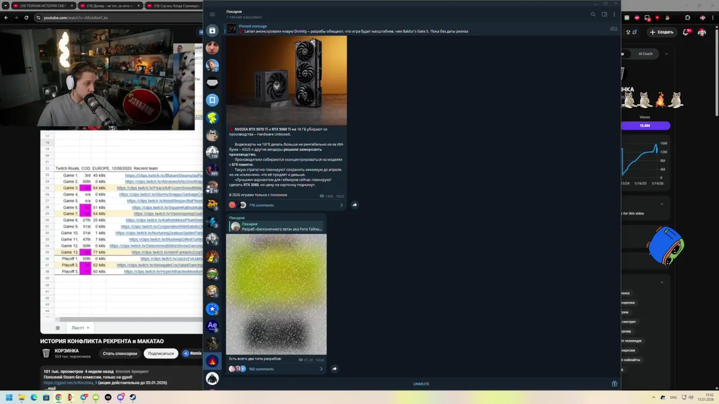Image resolution: width=719 pixels, height=404 pixels.
Task: Switch ENG language input indicator
Action: pos(673,397)
